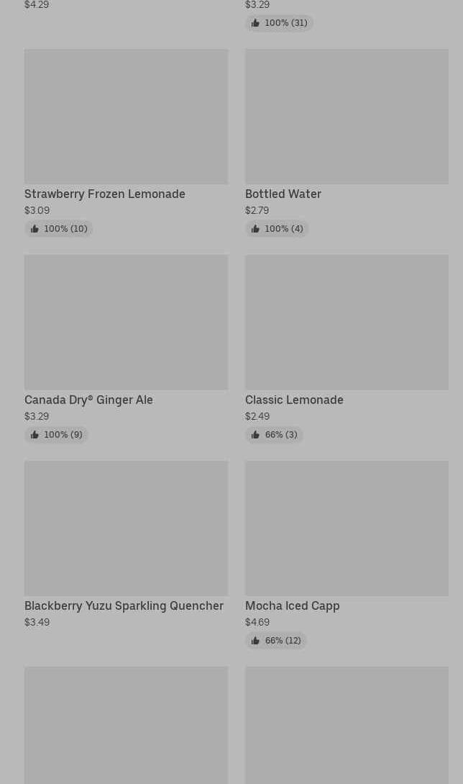
Task: Open Canada Dry Ginger Ale title link
Action: 88,400
